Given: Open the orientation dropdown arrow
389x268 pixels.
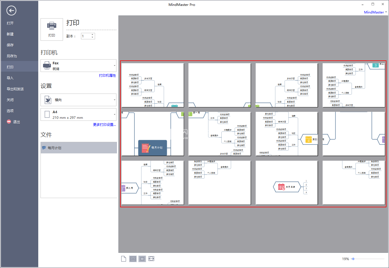Looking at the screenshot, I should pyautogui.click(x=114, y=100).
